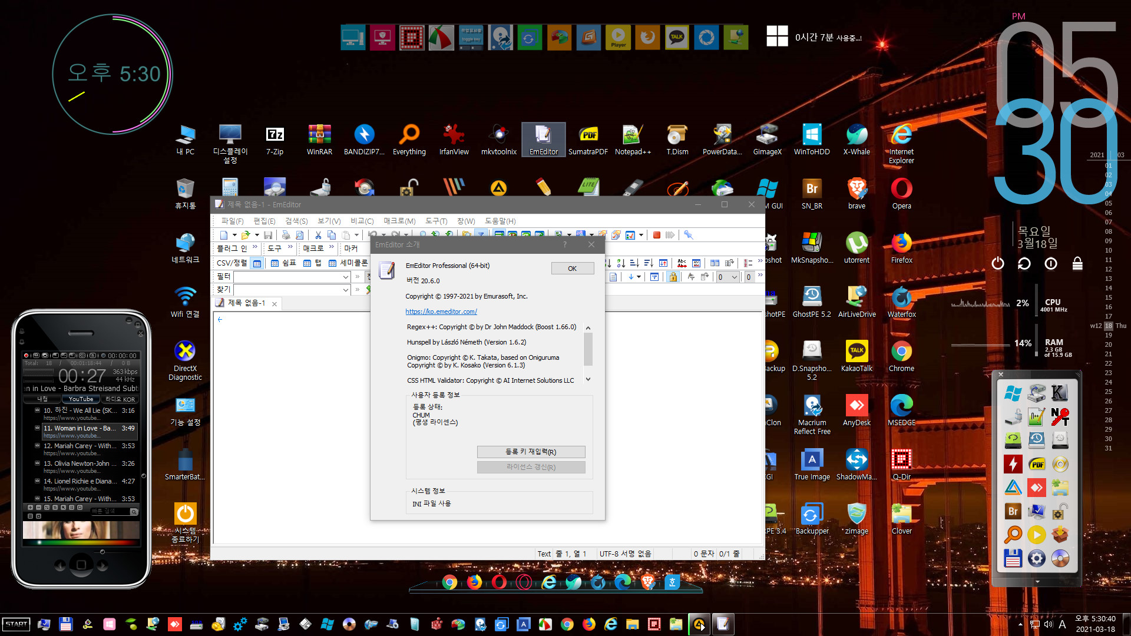The image size is (1131, 636).
Task: Click the music player red record button
Action: coord(26,356)
